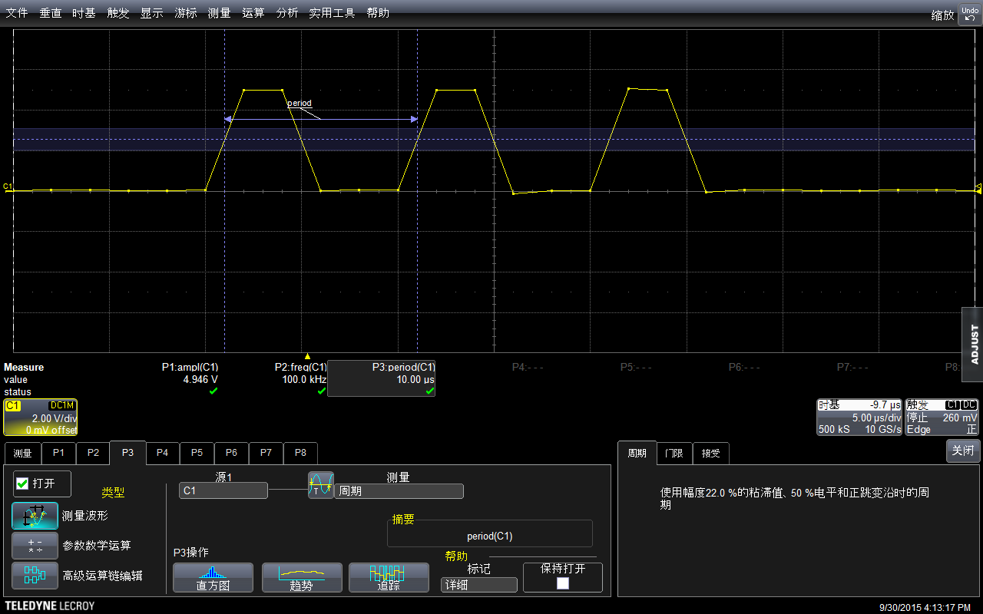Click the 4.946 V amplitude value
This screenshot has height=614, width=983.
[x=200, y=380]
